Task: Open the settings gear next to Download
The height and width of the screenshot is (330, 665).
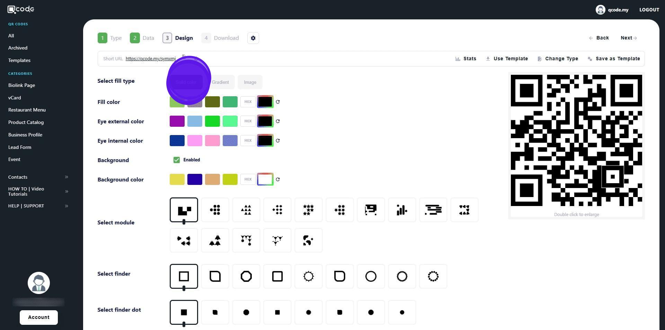Action: (253, 38)
